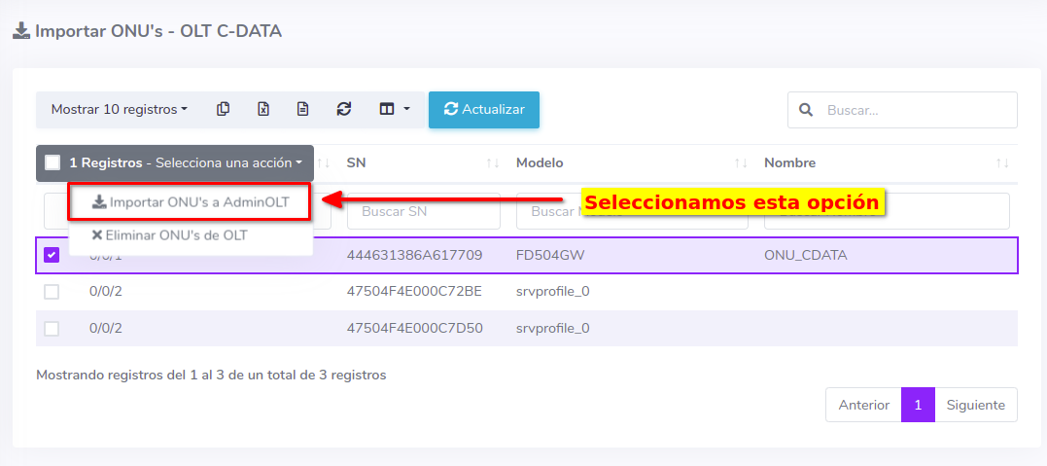
Task: Click the reload table sync icon
Action: point(344,110)
